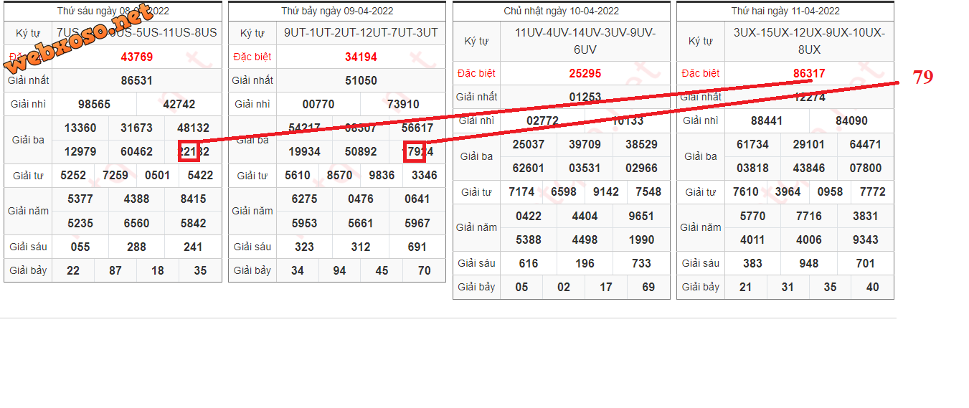969x408 pixels.
Task: Click the Giải nhì number 84090
Action: [851, 120]
